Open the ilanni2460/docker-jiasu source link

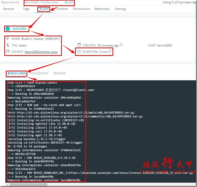pos(41,52)
